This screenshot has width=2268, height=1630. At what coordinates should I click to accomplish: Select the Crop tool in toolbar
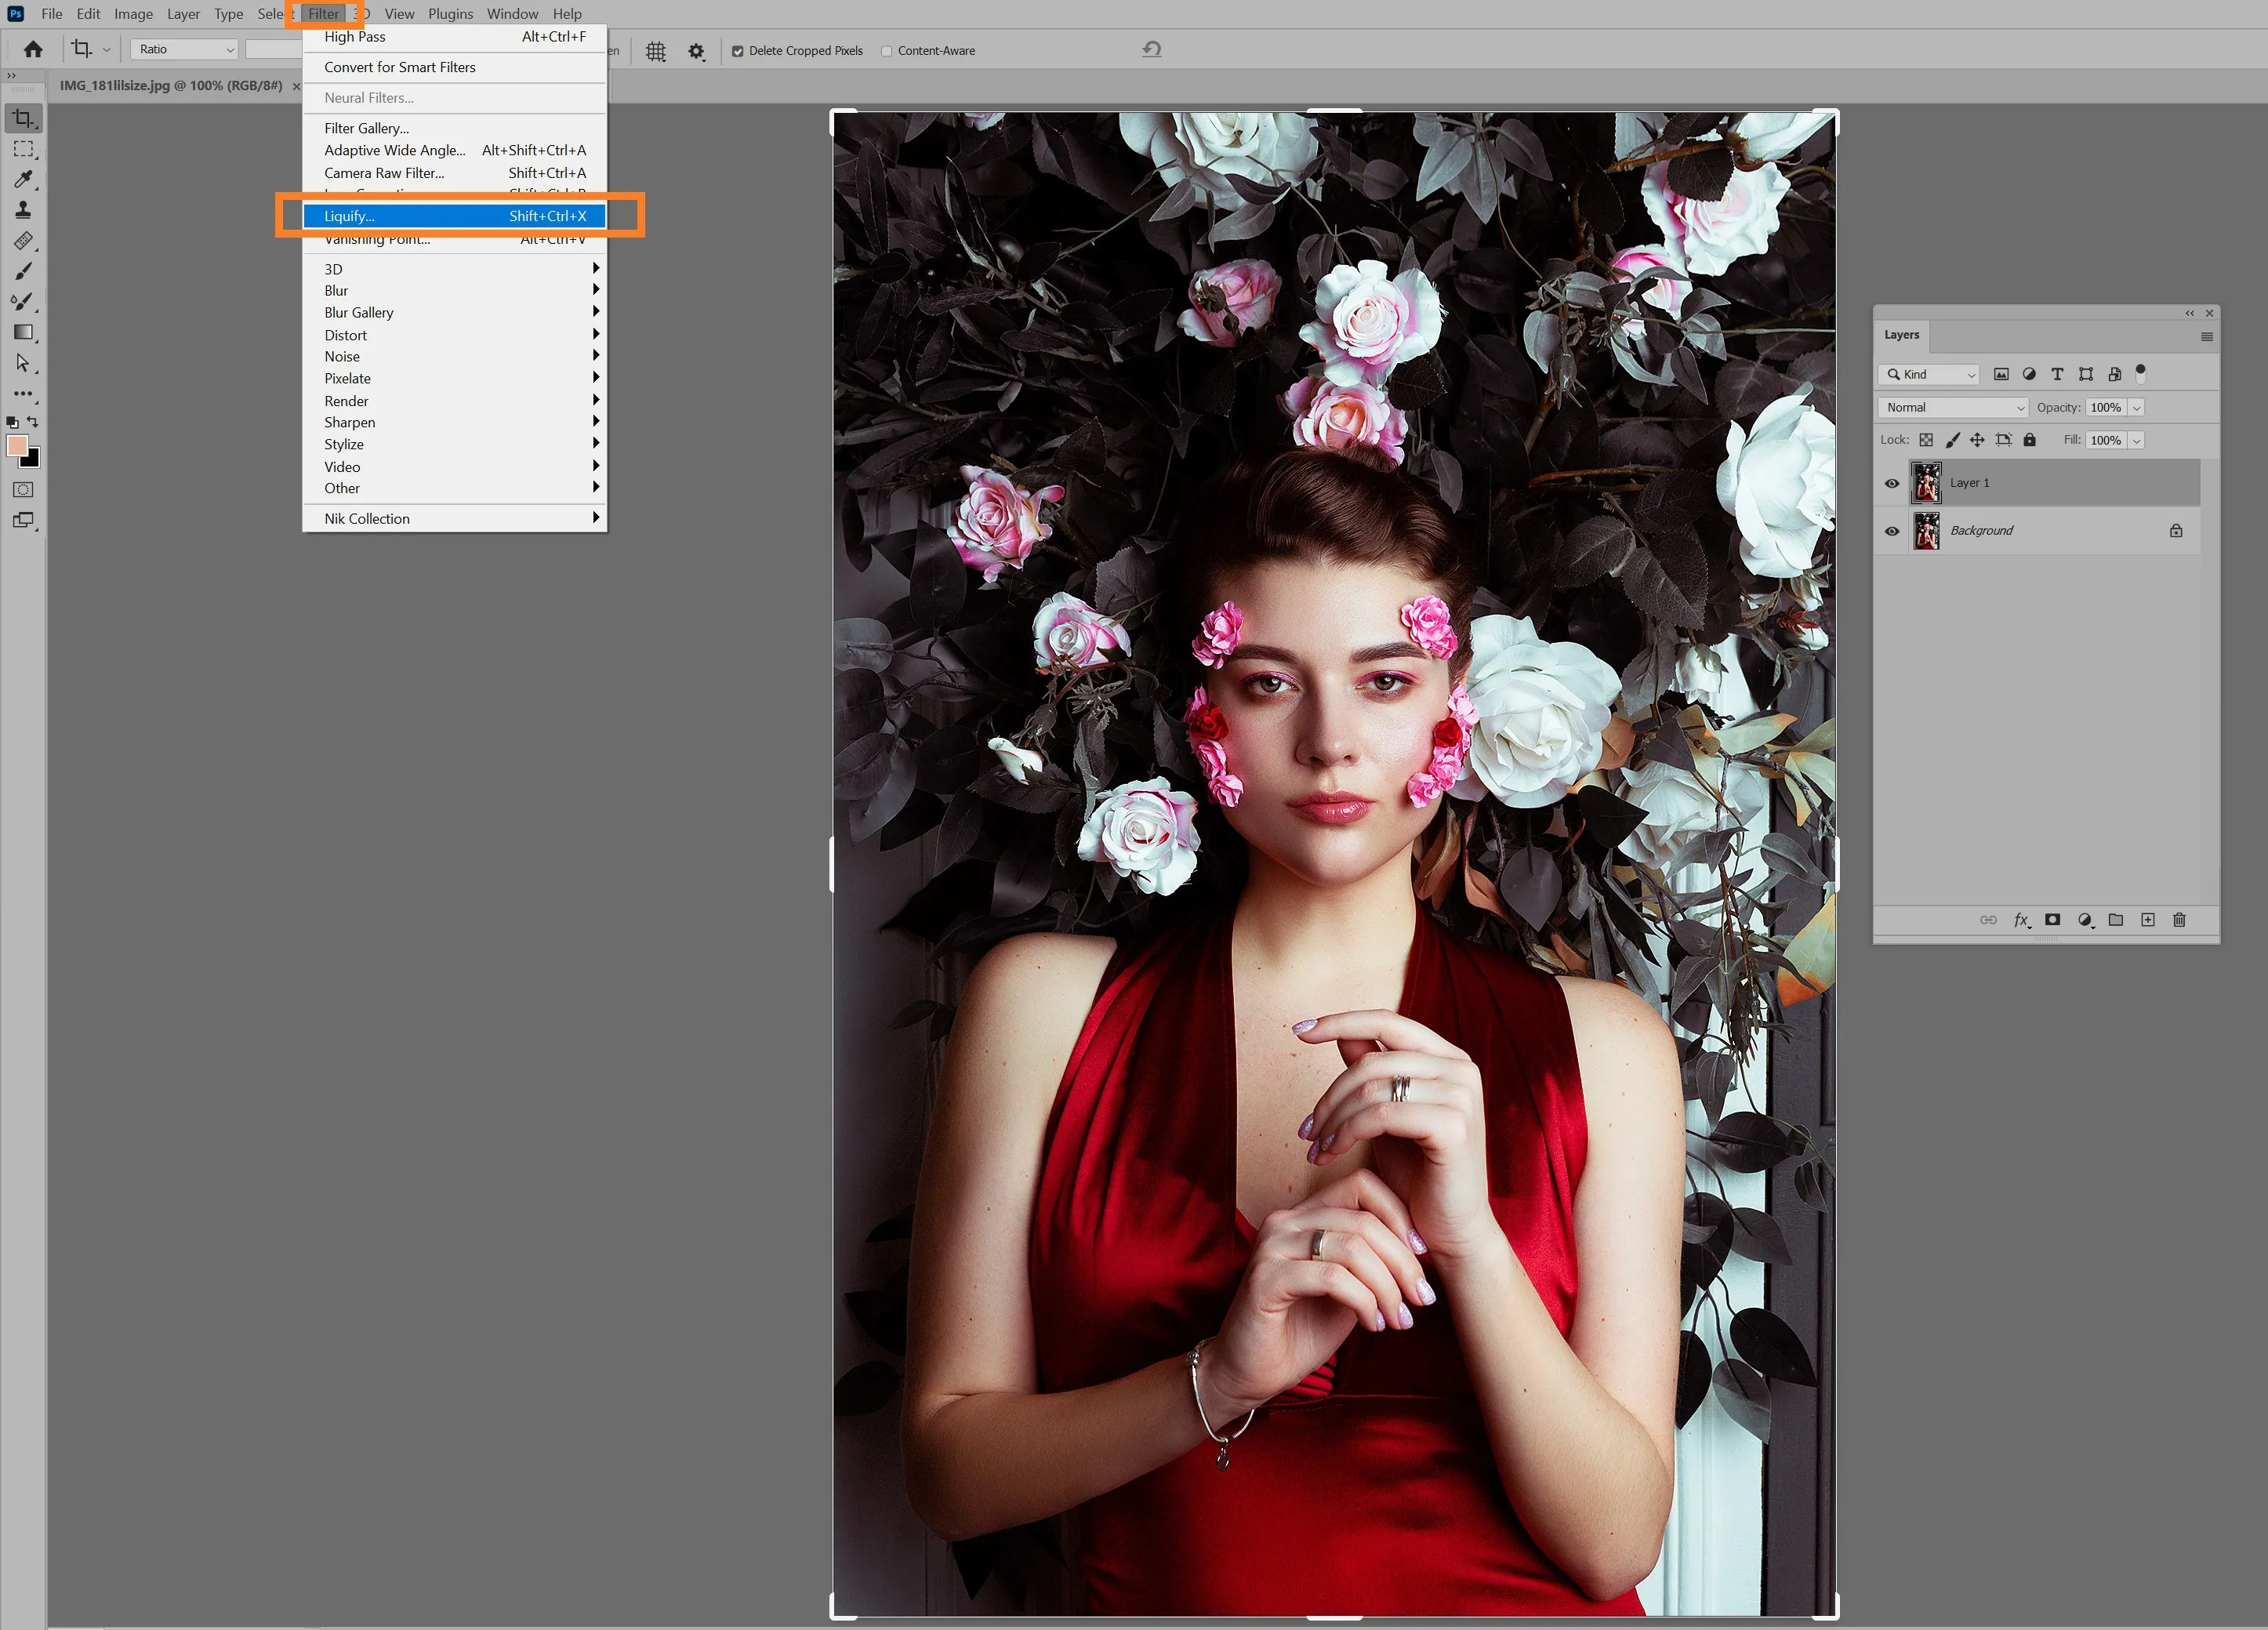click(x=23, y=118)
